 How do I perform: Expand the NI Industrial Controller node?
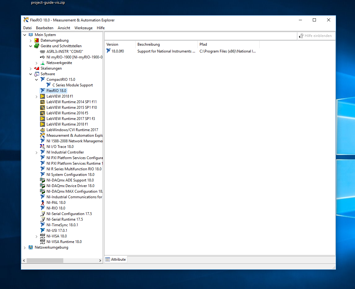pyautogui.click(x=36, y=153)
